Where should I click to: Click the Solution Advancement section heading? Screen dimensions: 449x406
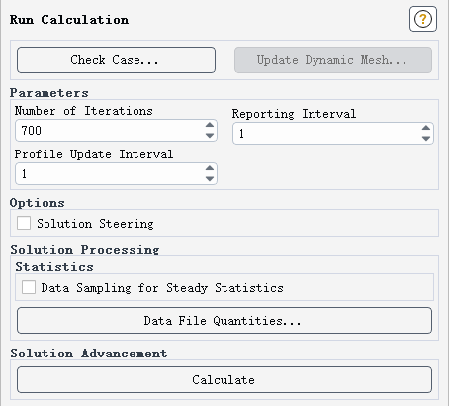pos(89,354)
